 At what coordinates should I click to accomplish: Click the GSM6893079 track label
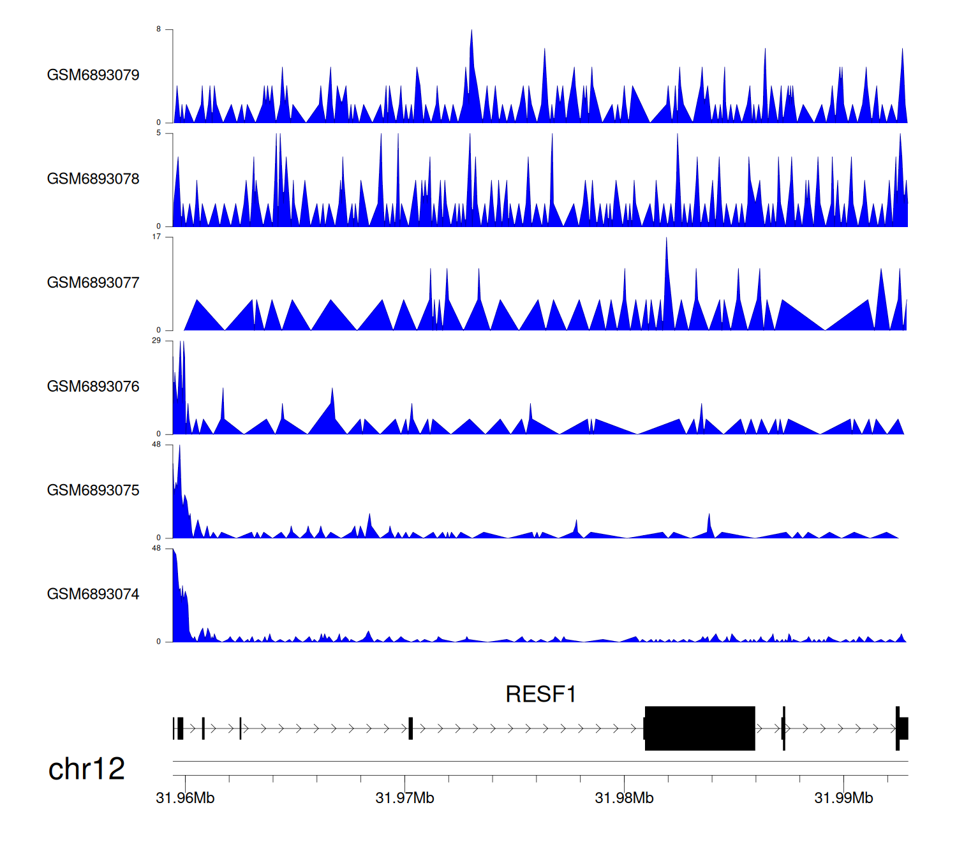coord(93,75)
